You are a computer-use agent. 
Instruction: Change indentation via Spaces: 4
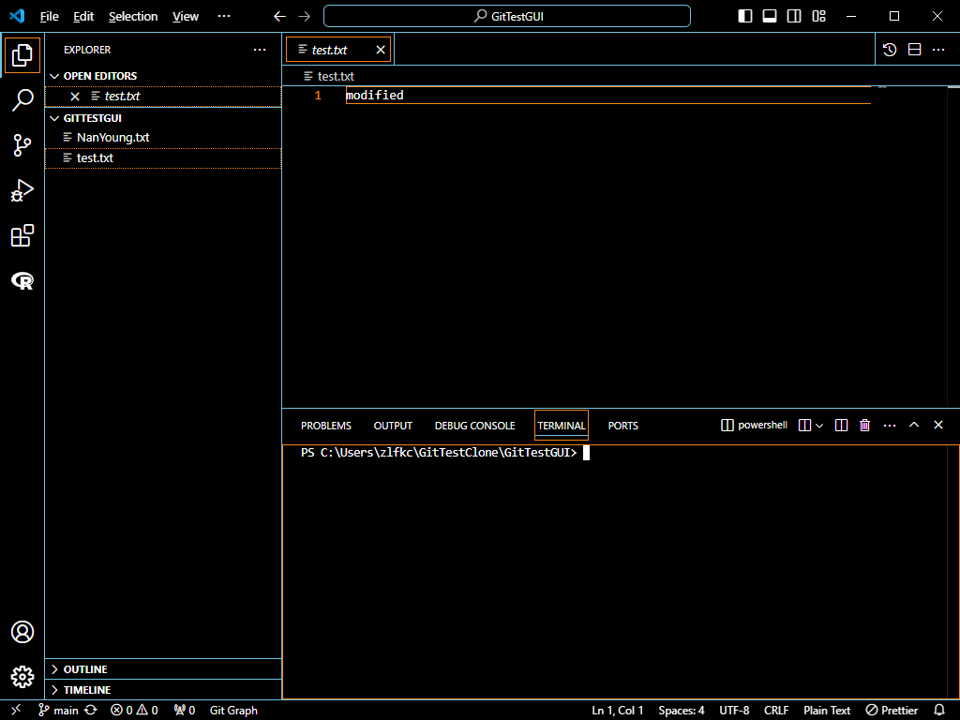[x=681, y=711]
